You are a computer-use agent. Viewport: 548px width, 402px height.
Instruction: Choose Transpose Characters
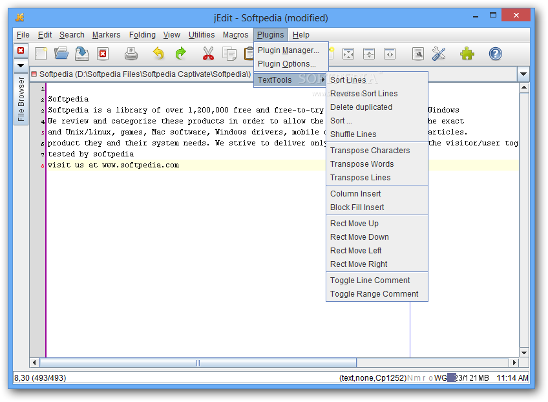[x=377, y=151]
